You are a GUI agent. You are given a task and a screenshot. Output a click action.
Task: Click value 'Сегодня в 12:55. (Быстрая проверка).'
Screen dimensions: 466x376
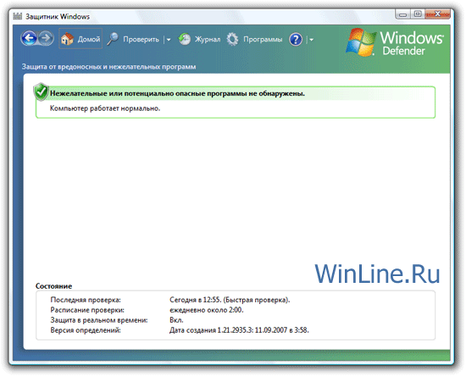[230, 300]
